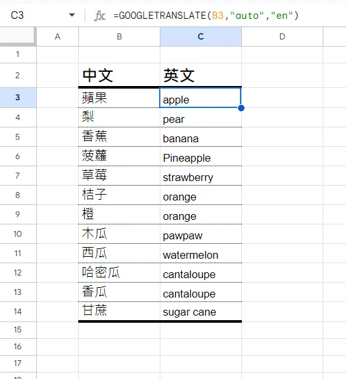The image size is (346, 379).
Task: Select row 4 header
Action: coord(18,118)
